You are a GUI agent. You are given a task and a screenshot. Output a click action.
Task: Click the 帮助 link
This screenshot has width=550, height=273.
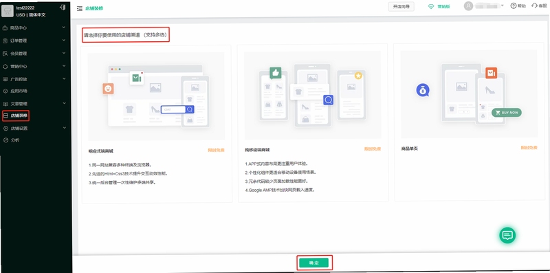522,6
